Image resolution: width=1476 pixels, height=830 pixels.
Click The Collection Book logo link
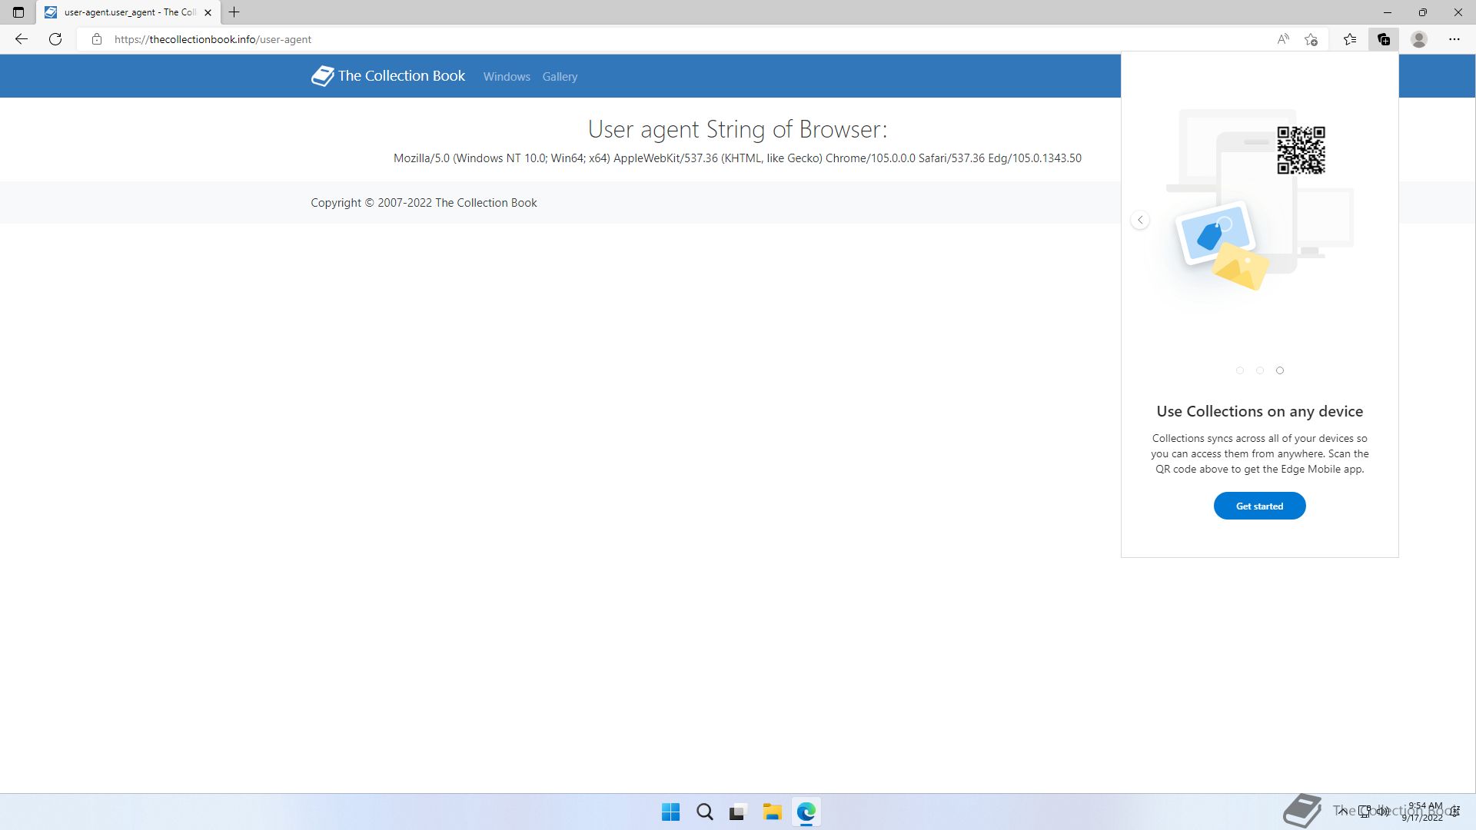[x=388, y=76]
